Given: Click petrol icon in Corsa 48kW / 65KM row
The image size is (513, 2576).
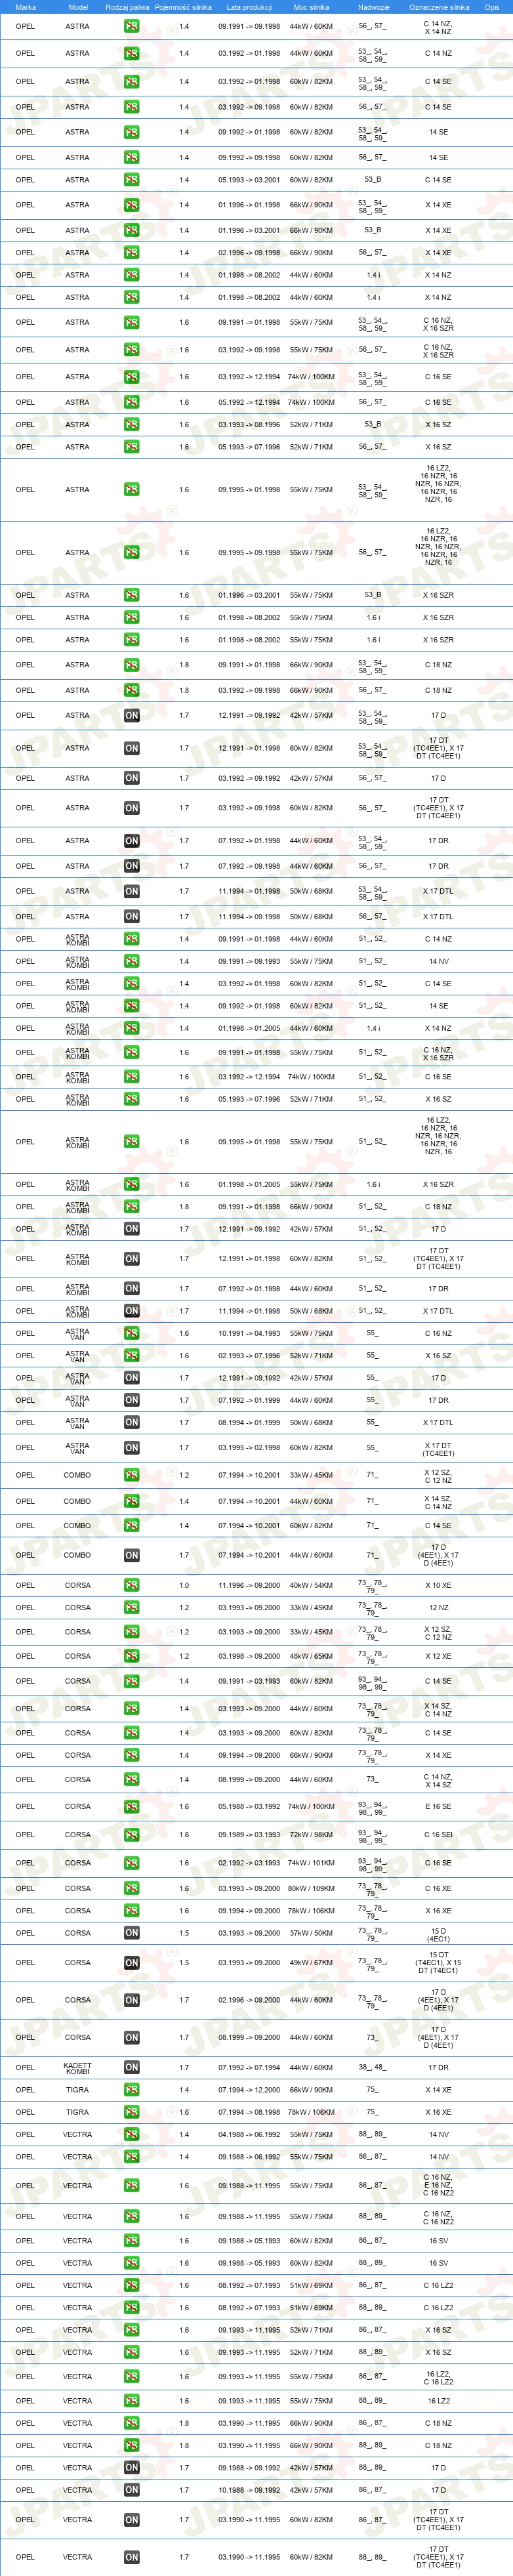Looking at the screenshot, I should click(131, 1655).
